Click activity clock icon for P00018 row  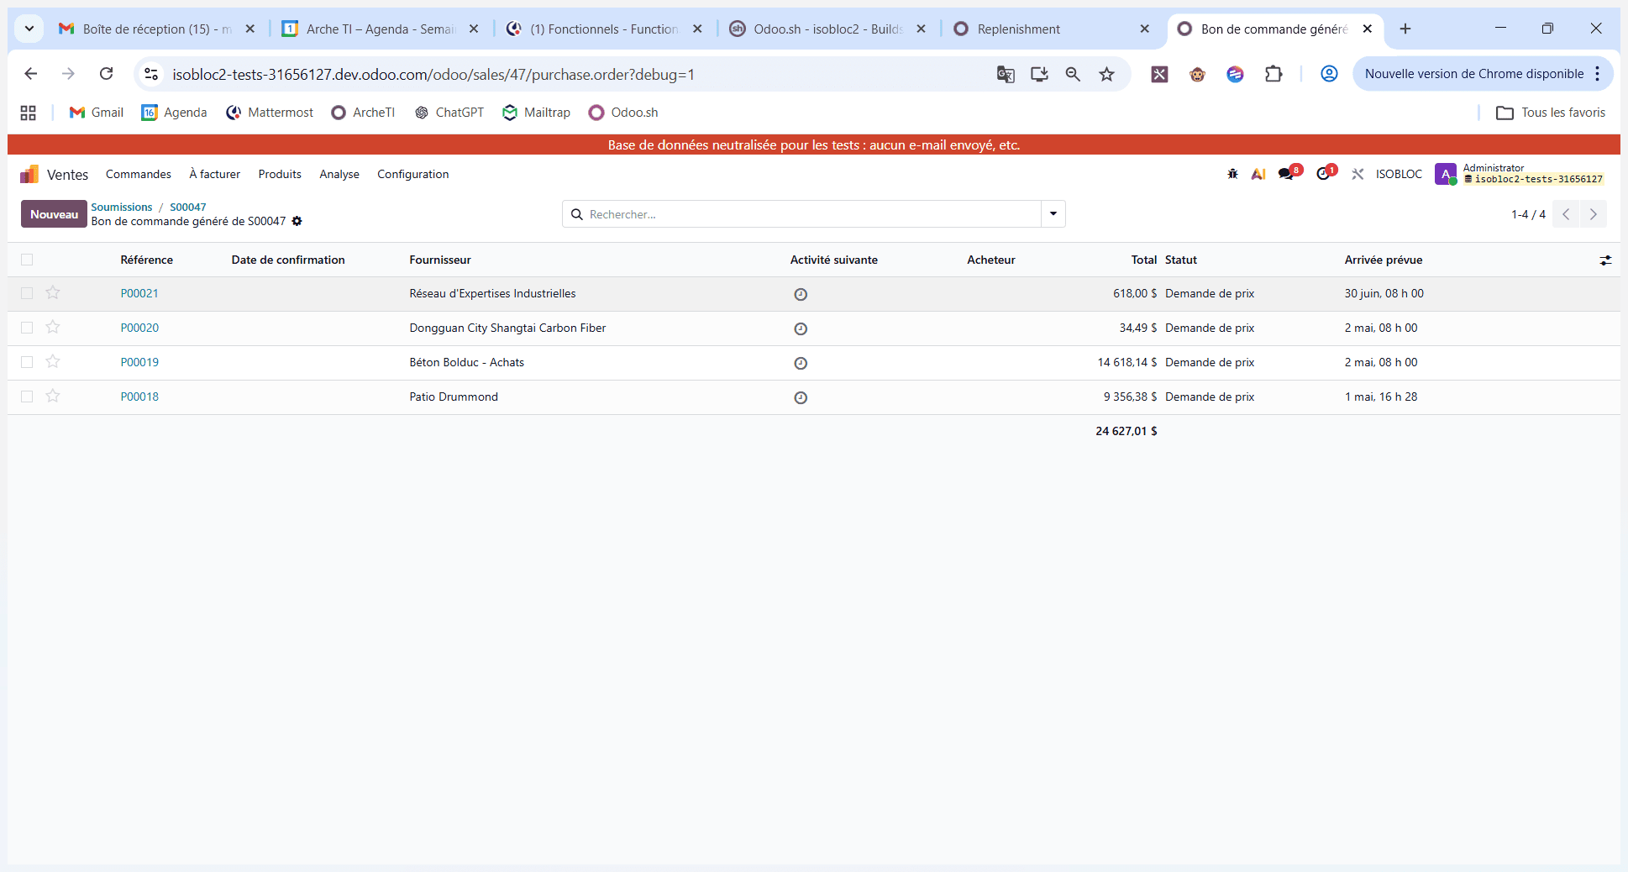pos(801,397)
